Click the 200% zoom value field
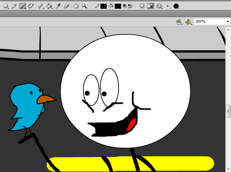Screen dimensions: 231x172 click(x=210, y=22)
